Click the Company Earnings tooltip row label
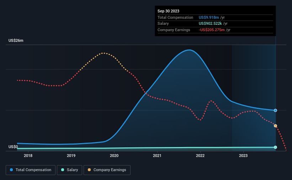The height and width of the screenshot is (180, 292). tap(174, 30)
